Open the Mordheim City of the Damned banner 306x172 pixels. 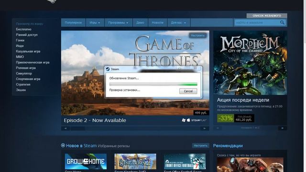pyautogui.click(x=250, y=63)
